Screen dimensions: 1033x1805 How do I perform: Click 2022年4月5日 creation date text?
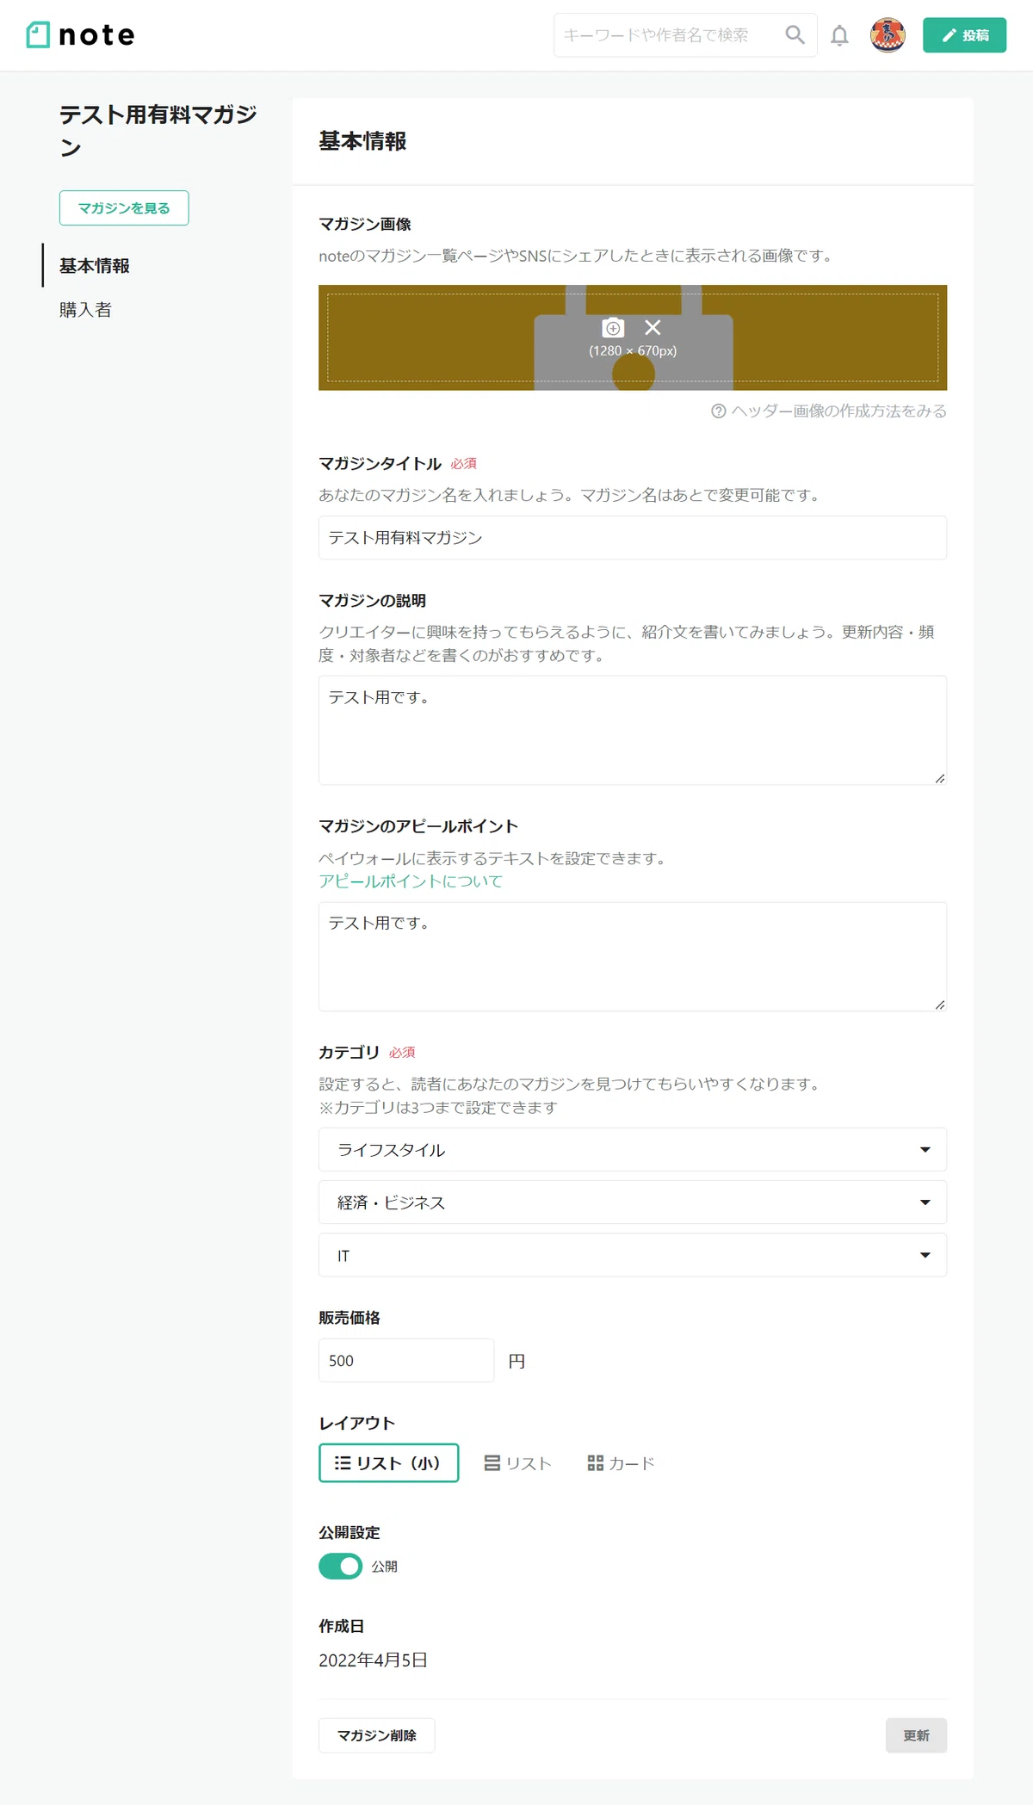coord(373,1660)
